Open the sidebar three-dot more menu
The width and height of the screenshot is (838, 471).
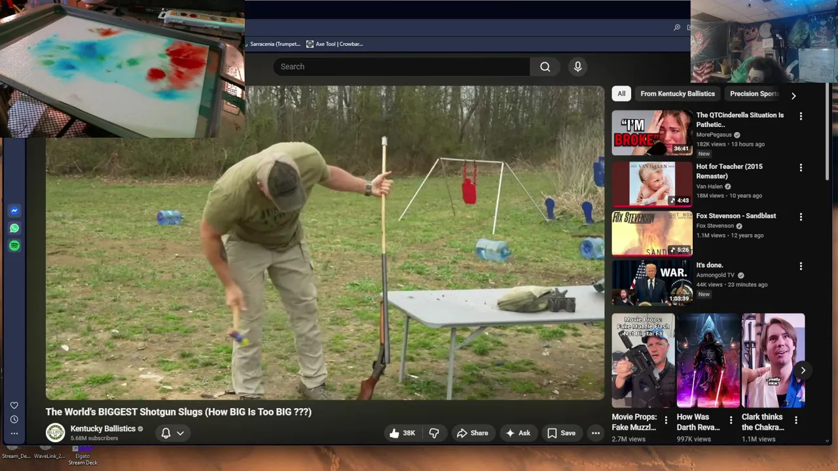(x=14, y=433)
